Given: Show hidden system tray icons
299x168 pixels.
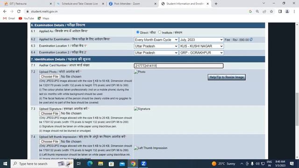Looking at the screenshot, I should point(242,164).
